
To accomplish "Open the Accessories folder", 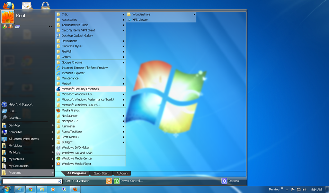I will pos(90,20).
